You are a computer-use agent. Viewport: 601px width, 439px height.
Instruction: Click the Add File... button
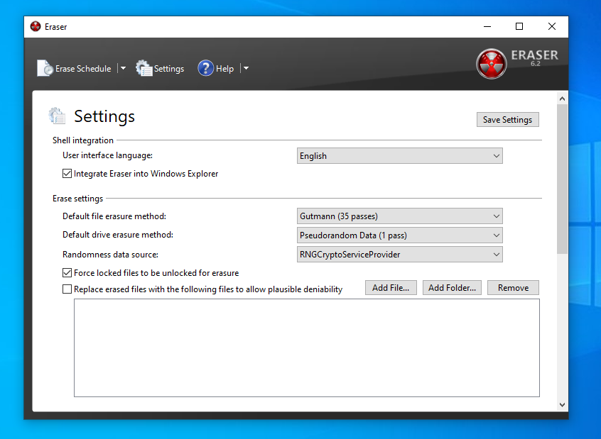pyautogui.click(x=390, y=288)
